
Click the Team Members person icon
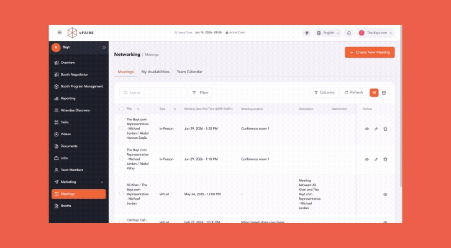click(57, 170)
